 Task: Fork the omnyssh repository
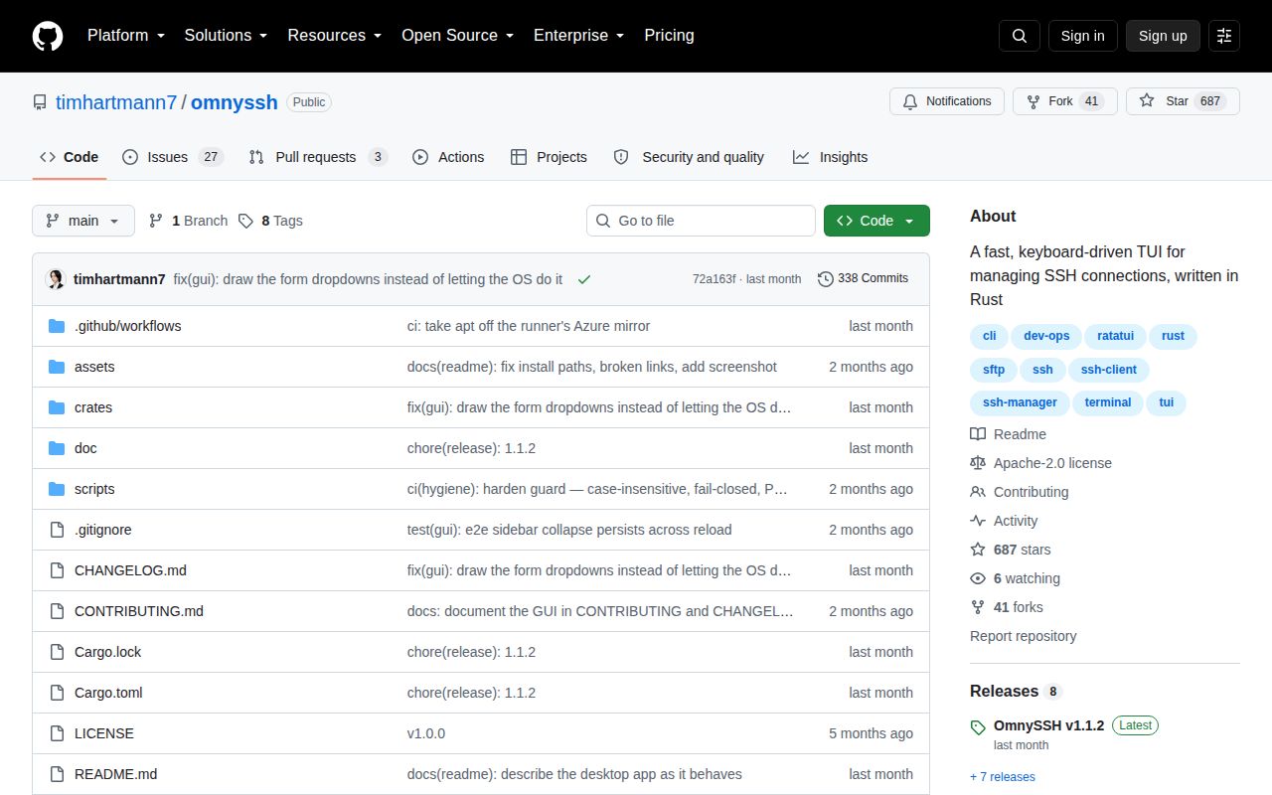[x=1065, y=101]
